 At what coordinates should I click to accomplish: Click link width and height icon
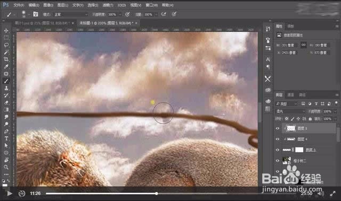coord(303,45)
